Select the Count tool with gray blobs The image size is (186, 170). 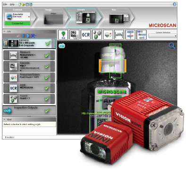pyautogui.click(x=97, y=34)
